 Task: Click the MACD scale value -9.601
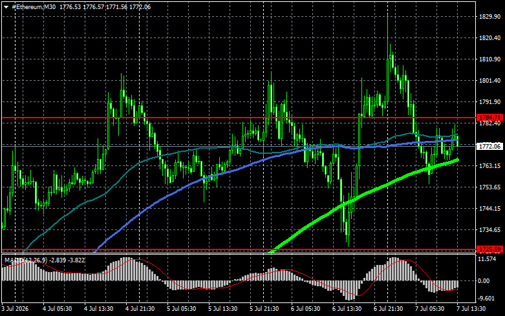click(486, 299)
